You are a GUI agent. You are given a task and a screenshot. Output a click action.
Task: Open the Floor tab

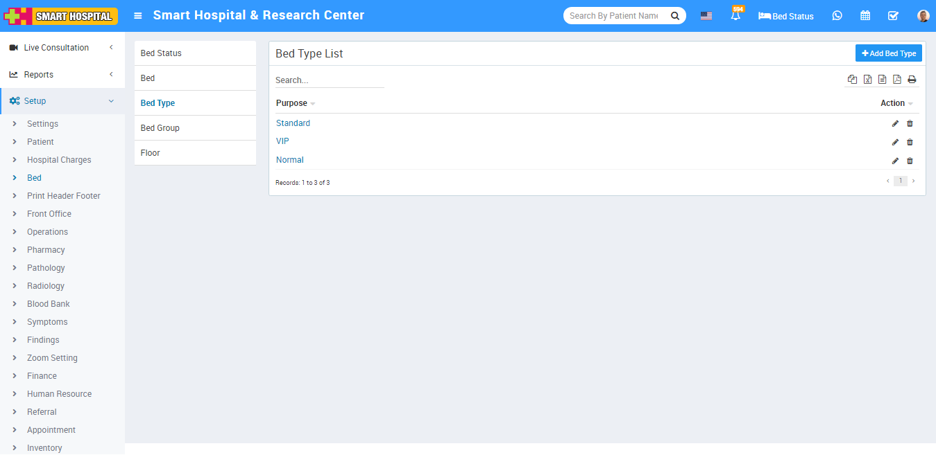click(151, 153)
